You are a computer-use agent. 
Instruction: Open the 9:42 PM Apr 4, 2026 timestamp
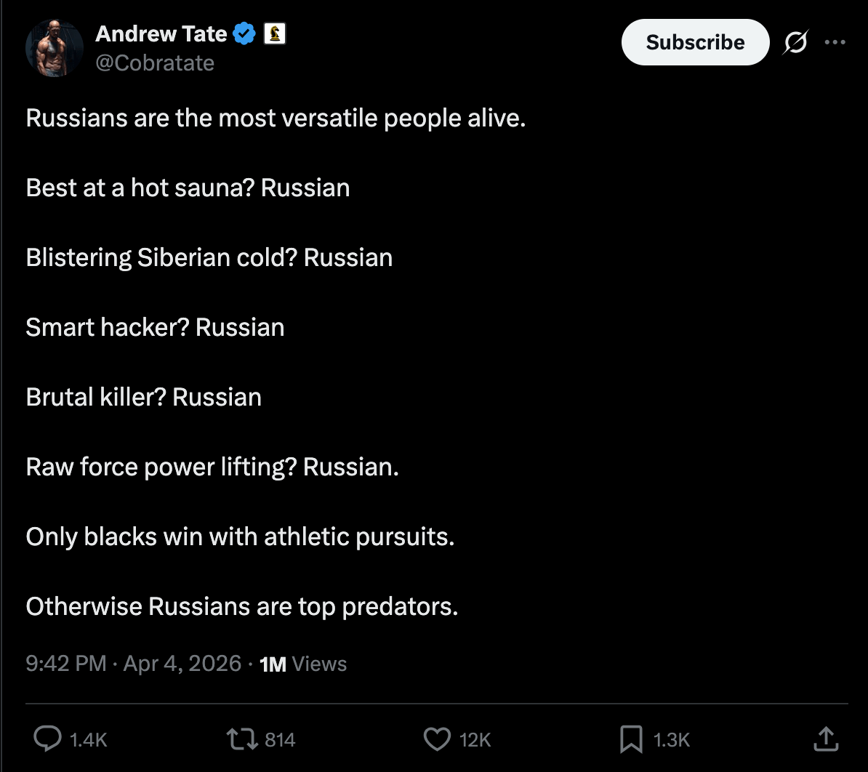(133, 664)
